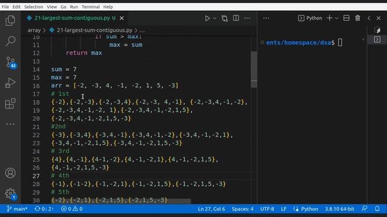Create a new terminal with plus
Viewport: 387px width, 217px height.
pos(329,18)
